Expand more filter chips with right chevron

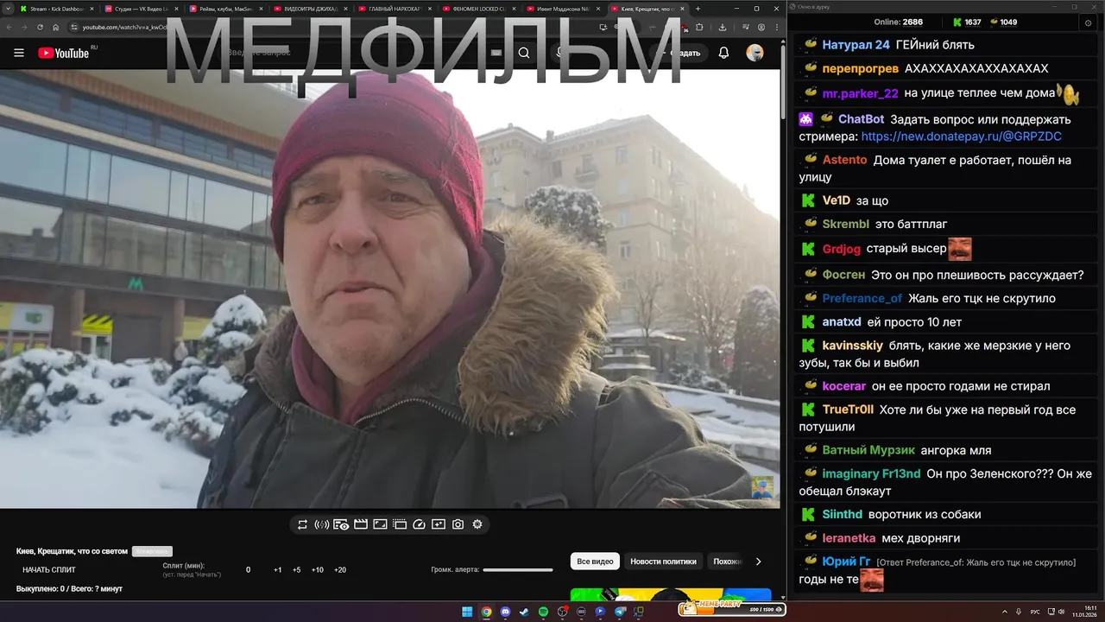(x=759, y=562)
